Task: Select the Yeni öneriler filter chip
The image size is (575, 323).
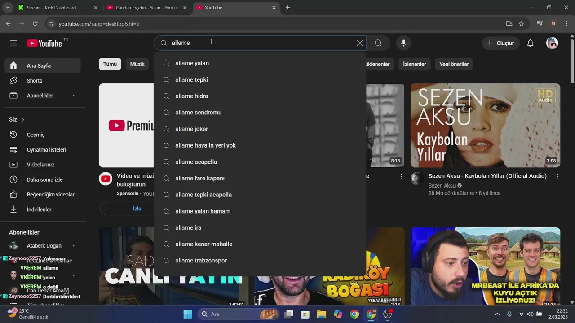Action: [x=454, y=64]
